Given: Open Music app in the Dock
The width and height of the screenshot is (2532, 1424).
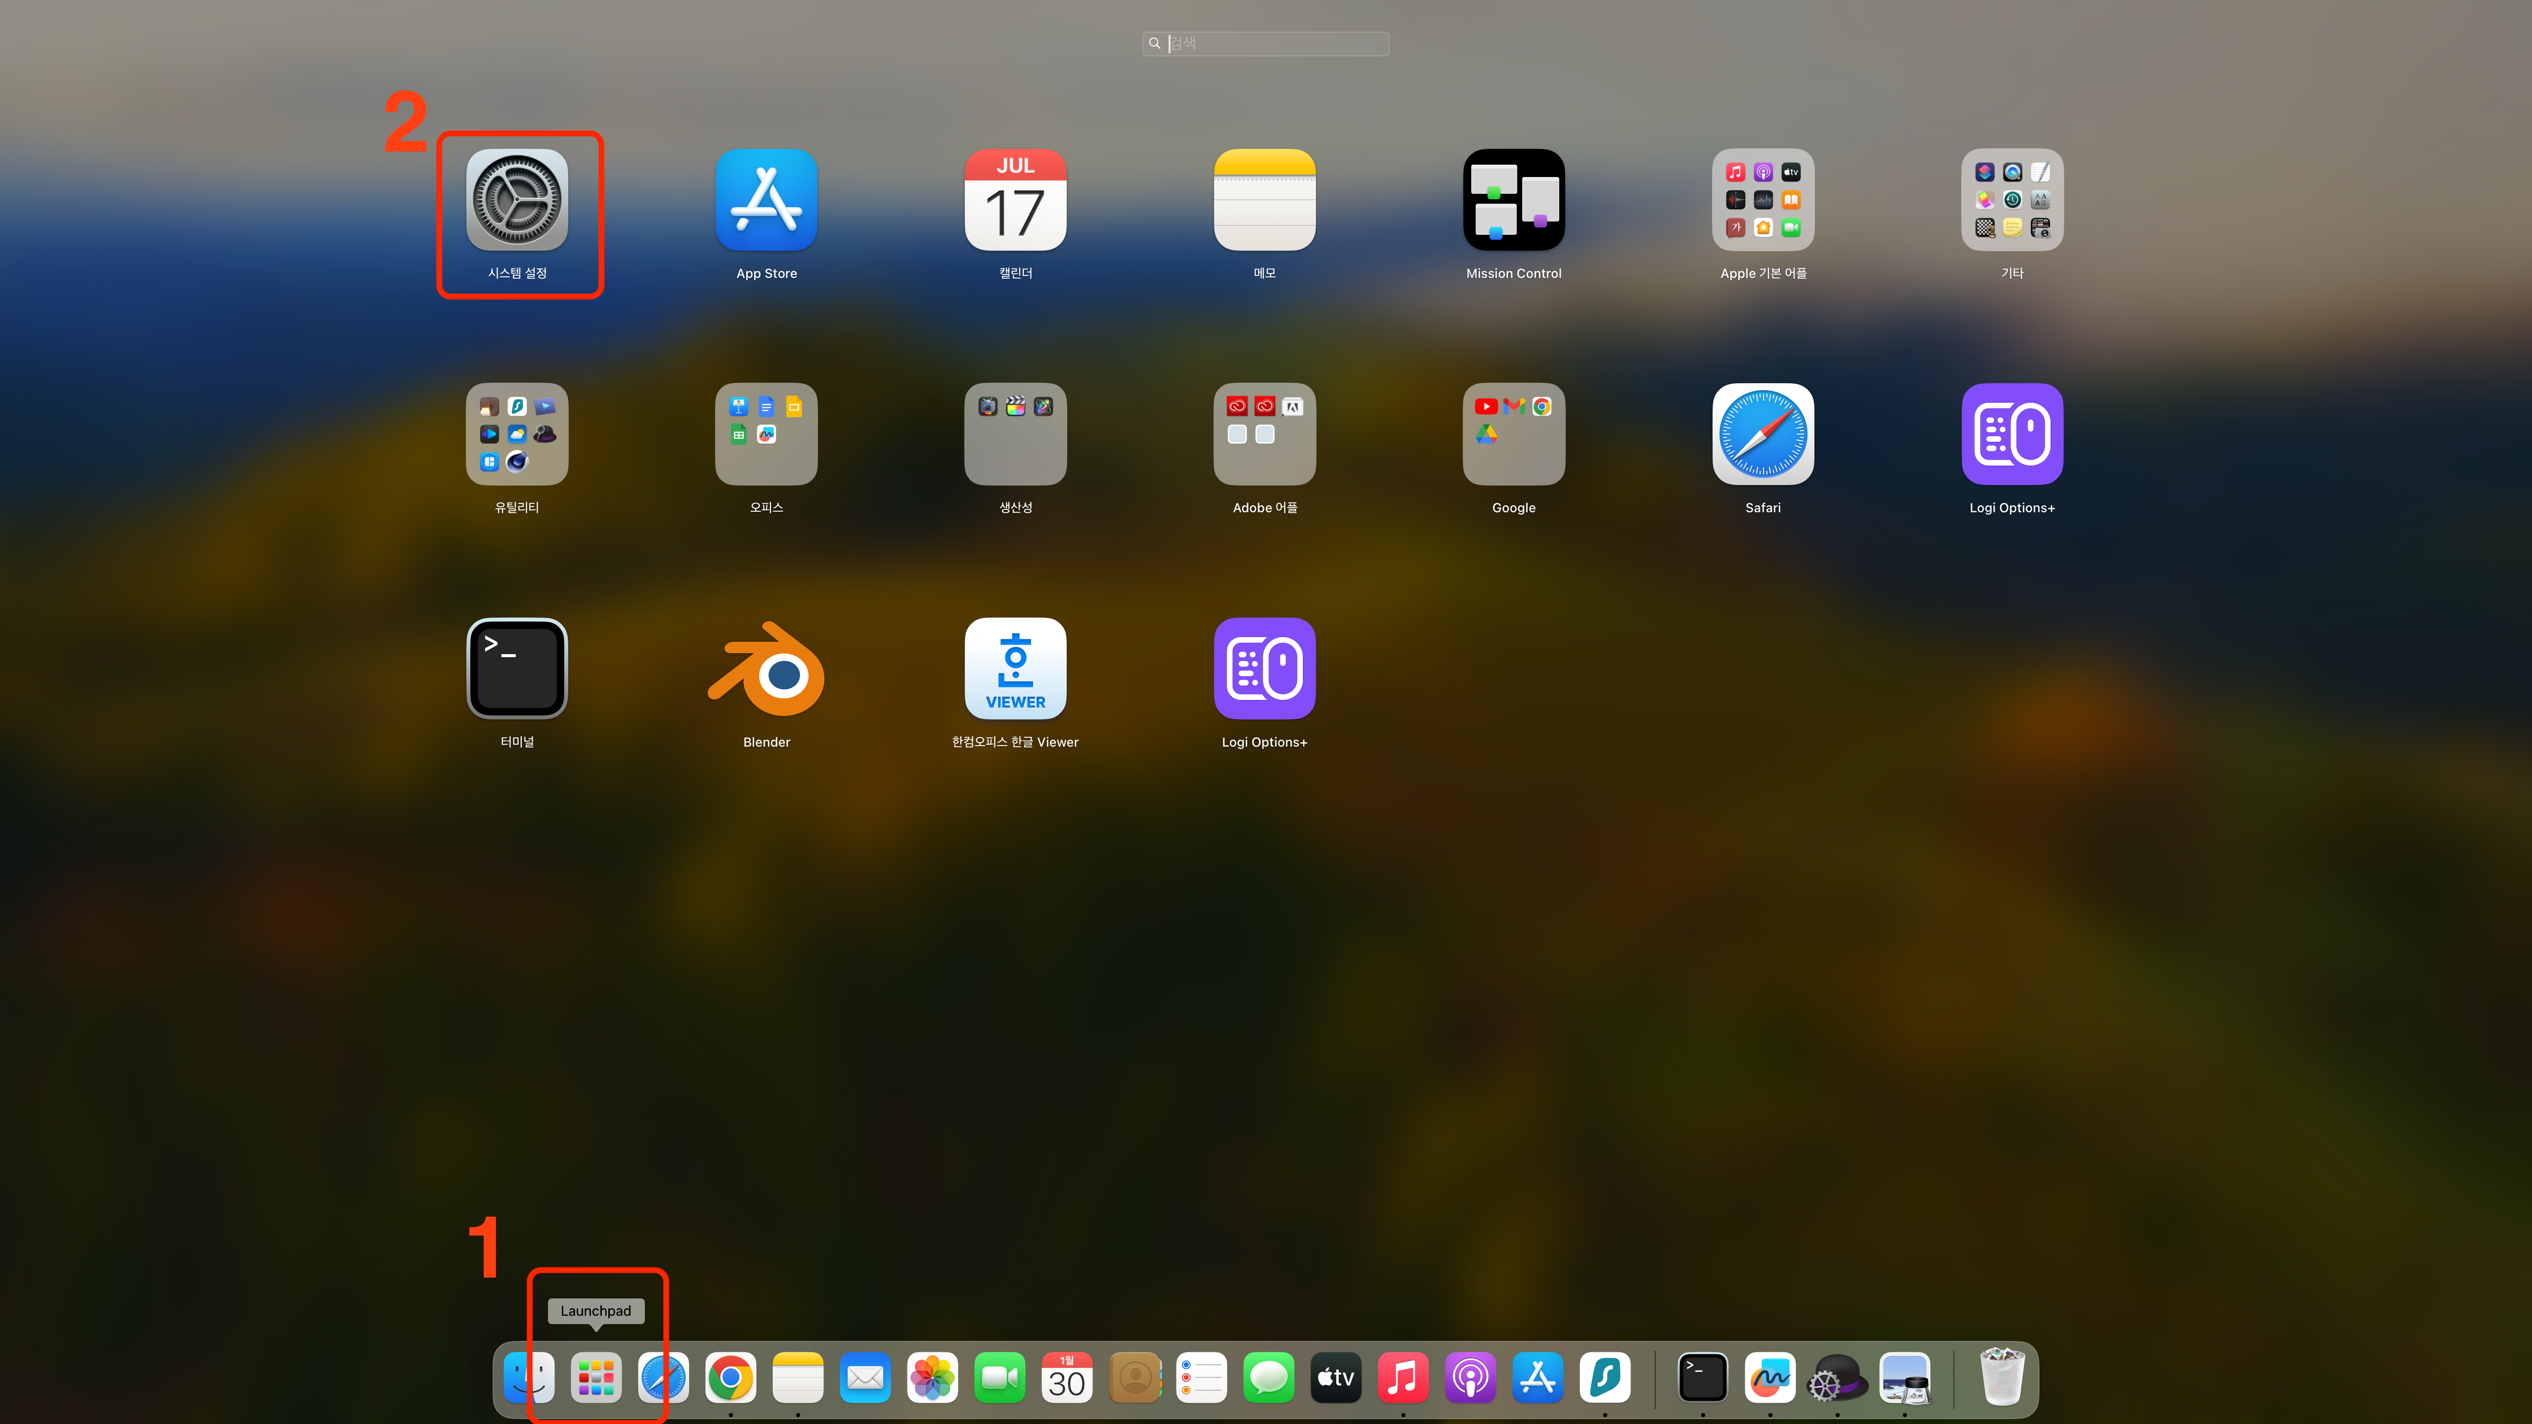Looking at the screenshot, I should click(x=1402, y=1378).
